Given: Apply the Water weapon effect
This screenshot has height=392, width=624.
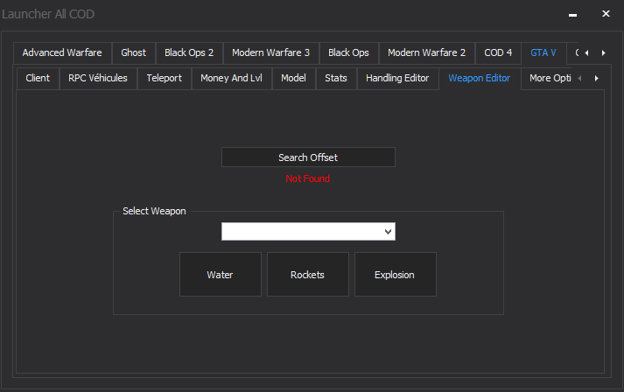Looking at the screenshot, I should [x=220, y=274].
